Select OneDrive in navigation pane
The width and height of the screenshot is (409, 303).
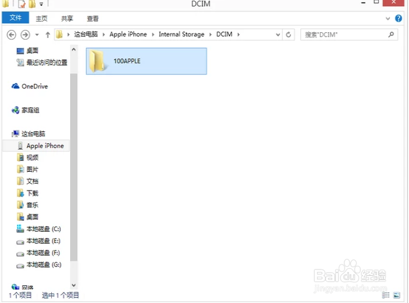pos(35,86)
